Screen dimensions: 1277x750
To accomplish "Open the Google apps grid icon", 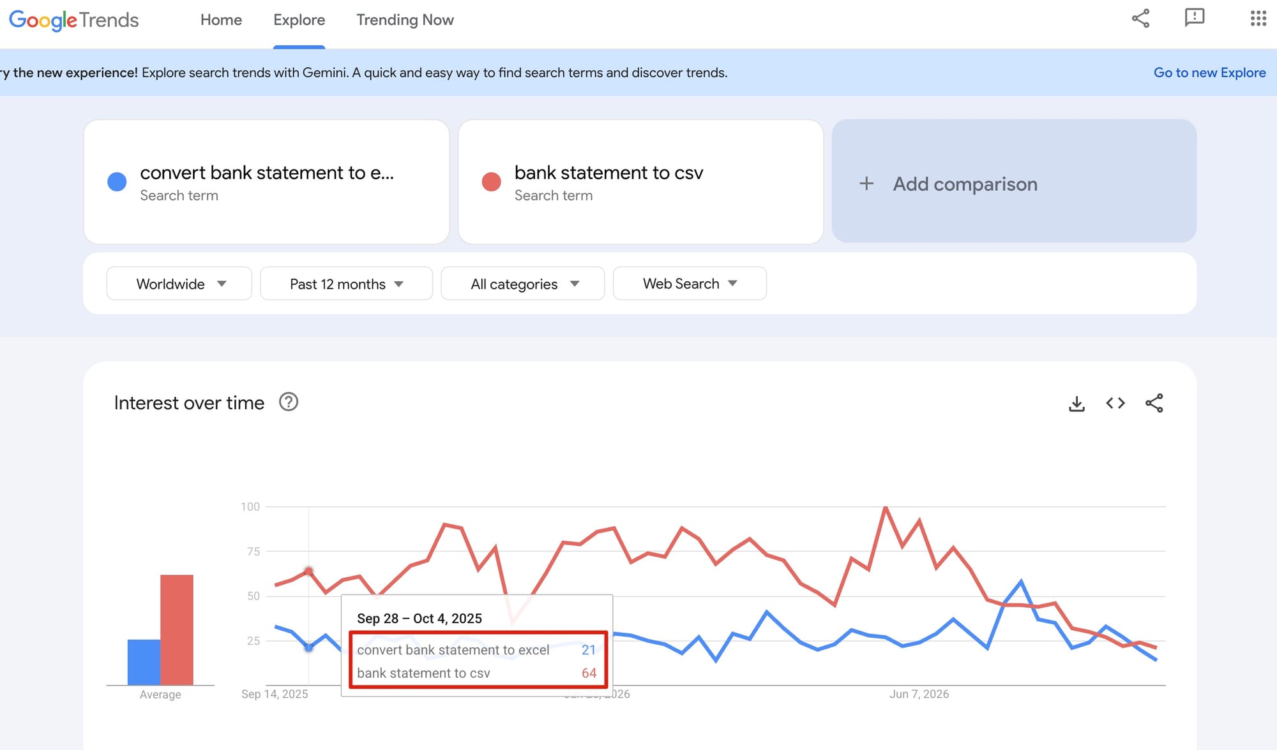I will point(1258,18).
